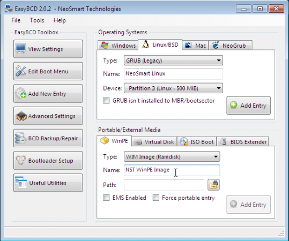
Task: Check the EMS Enabled box
Action: tap(106, 198)
